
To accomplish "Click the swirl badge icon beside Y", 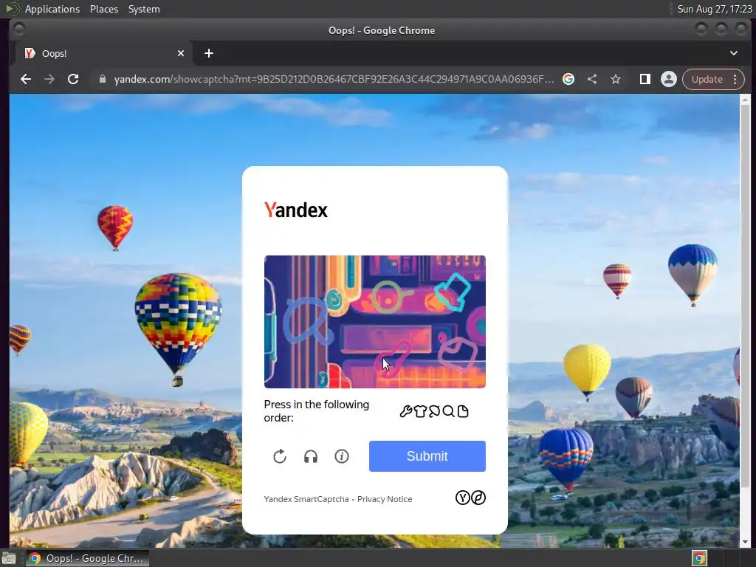I will [478, 498].
